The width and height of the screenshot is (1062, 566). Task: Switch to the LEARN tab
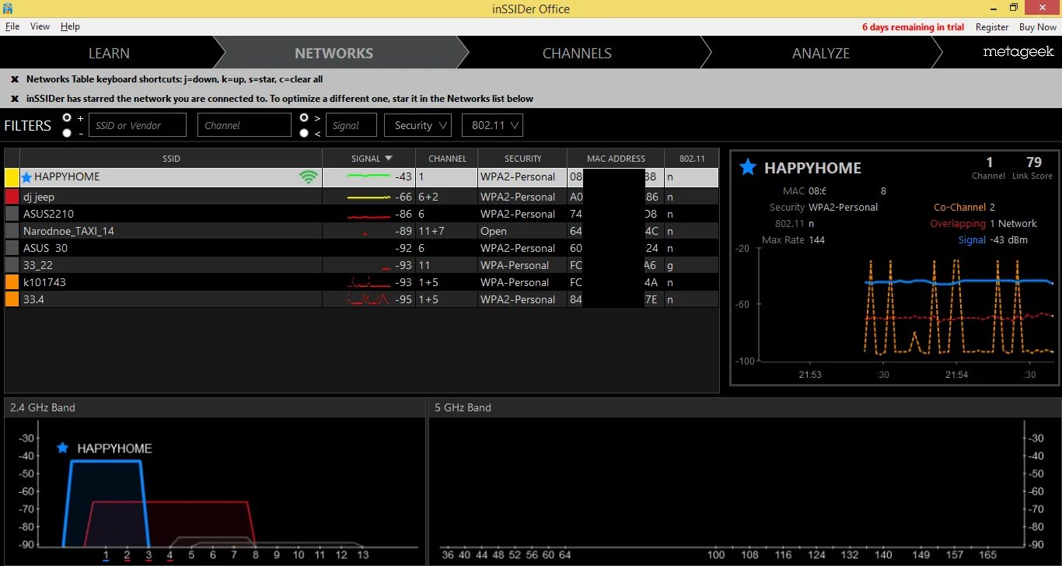tap(109, 53)
